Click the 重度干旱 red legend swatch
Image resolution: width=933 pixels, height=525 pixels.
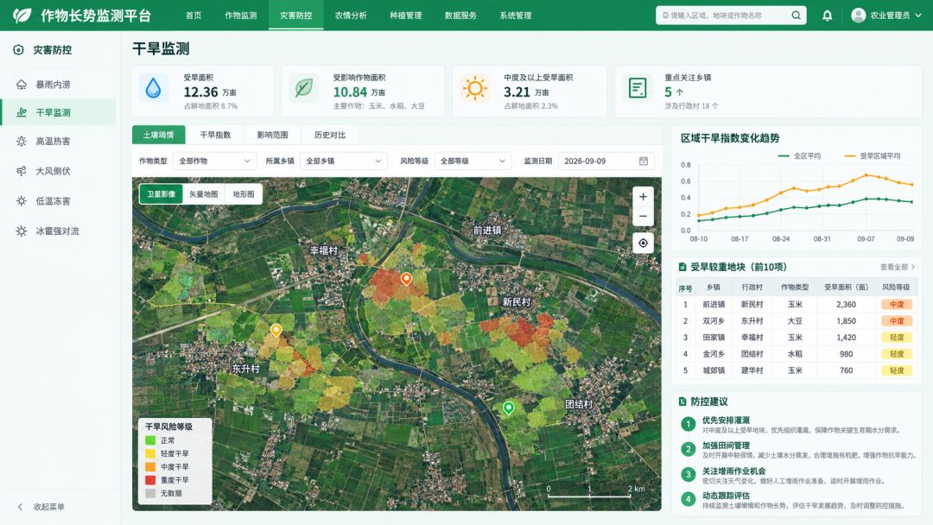pos(150,480)
